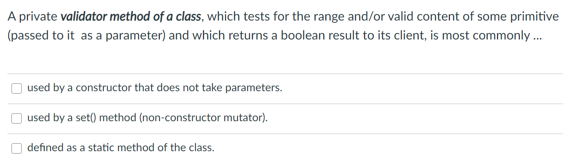Click the bold phrase 'validator method of a class'
The image size is (566, 165).
tap(131, 17)
